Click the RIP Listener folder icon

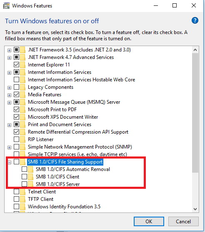pos(23,139)
